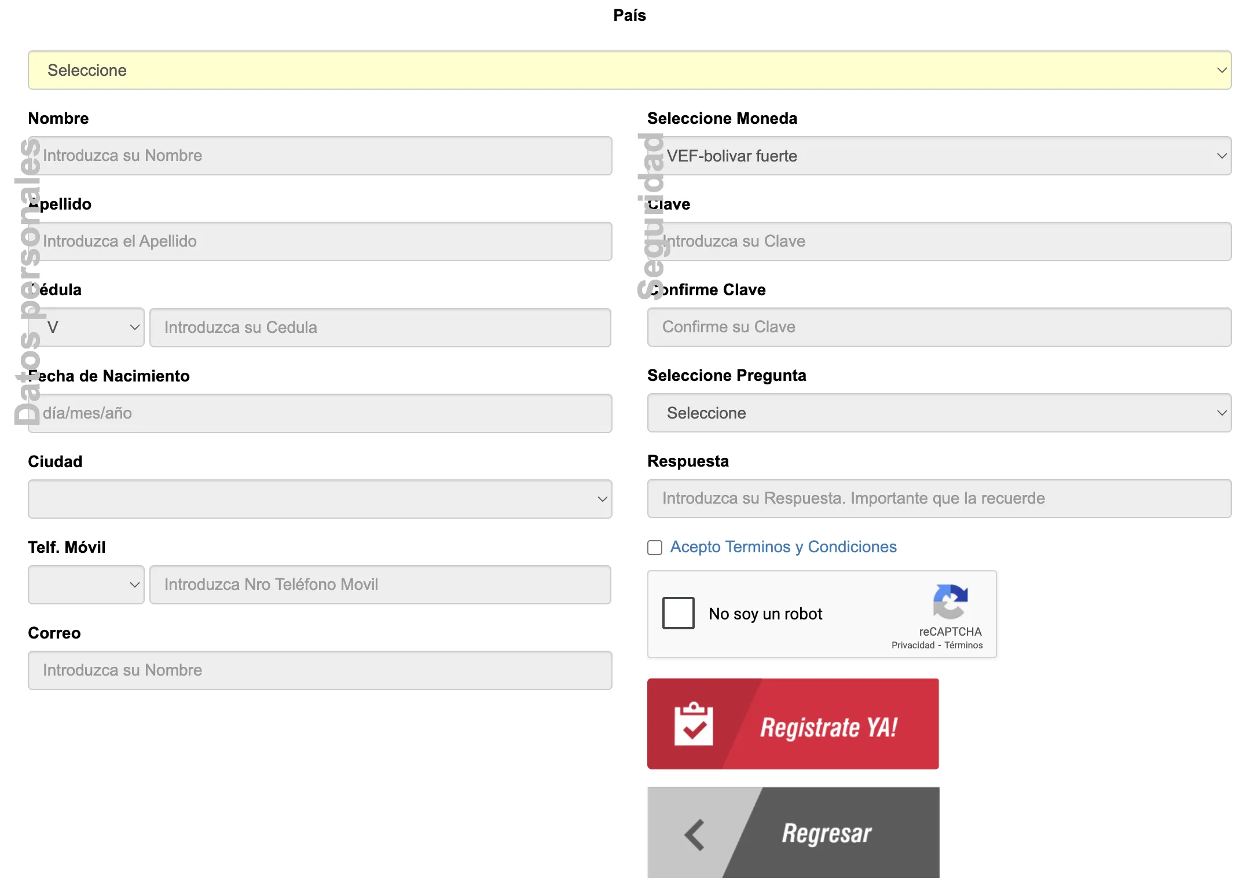Click the back arrow icon on Regresar
The image size is (1254, 895).
coord(695,835)
